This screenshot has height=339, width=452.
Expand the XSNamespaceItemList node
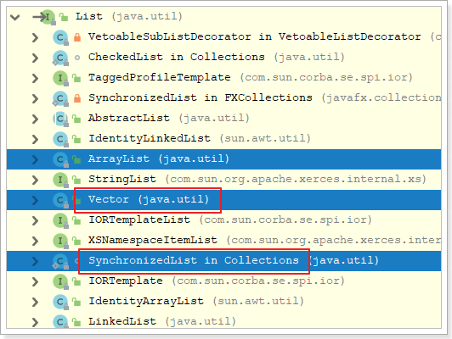[x=35, y=241]
